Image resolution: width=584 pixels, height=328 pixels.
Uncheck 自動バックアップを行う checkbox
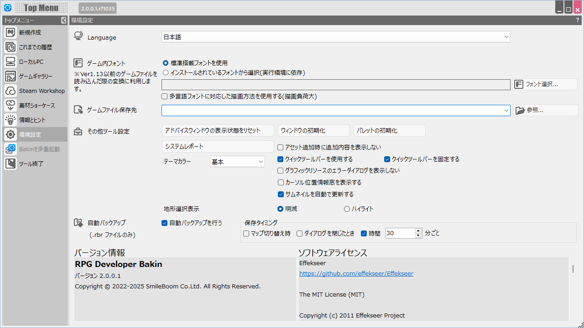[165, 223]
